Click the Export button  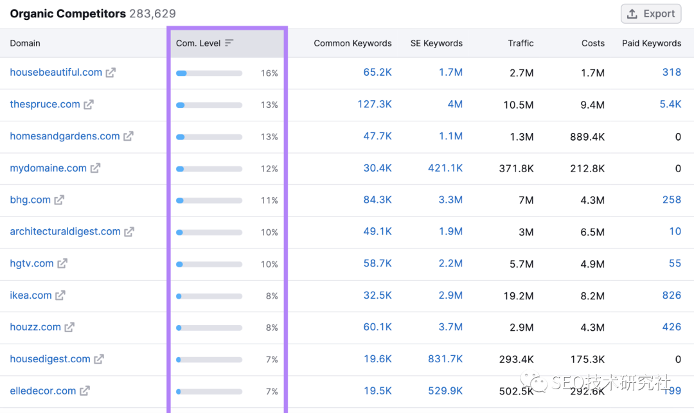point(651,13)
